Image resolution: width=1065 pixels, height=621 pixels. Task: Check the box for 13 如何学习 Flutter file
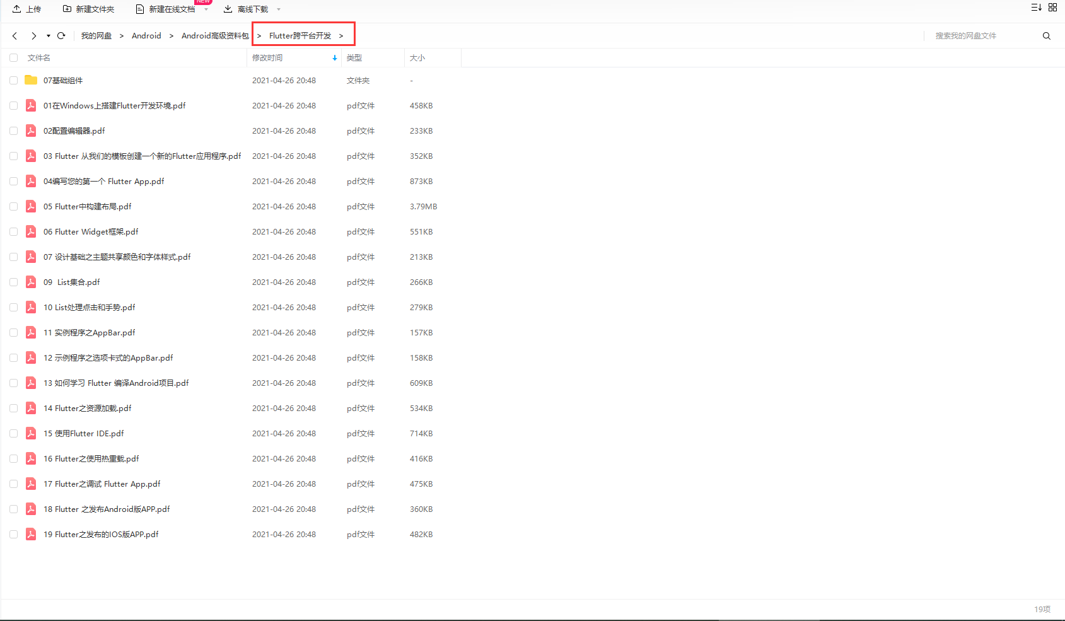coord(13,383)
